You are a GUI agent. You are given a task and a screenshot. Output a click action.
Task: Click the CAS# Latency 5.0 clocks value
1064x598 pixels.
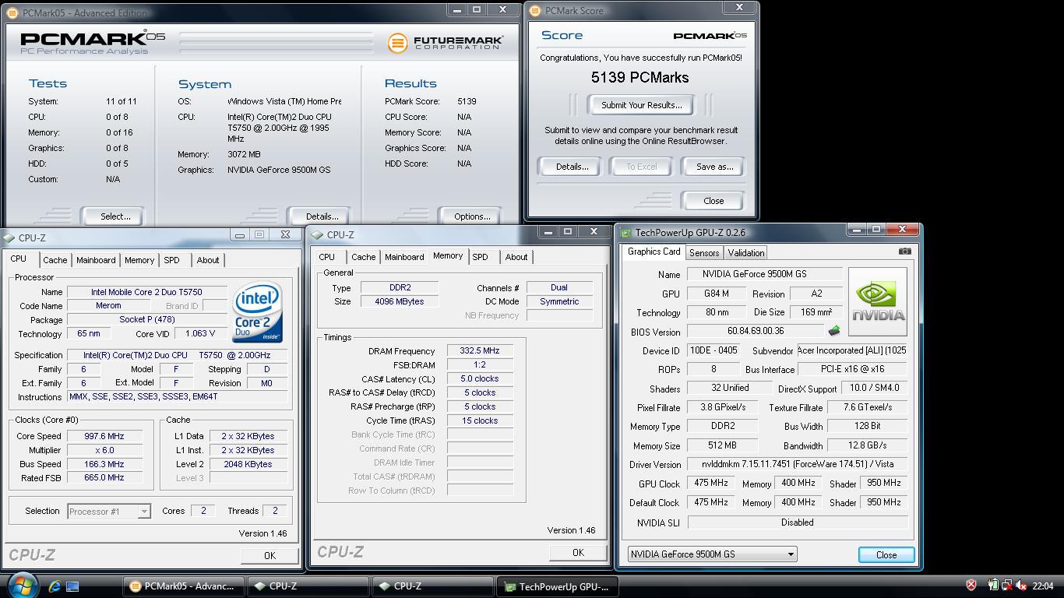[x=480, y=378]
